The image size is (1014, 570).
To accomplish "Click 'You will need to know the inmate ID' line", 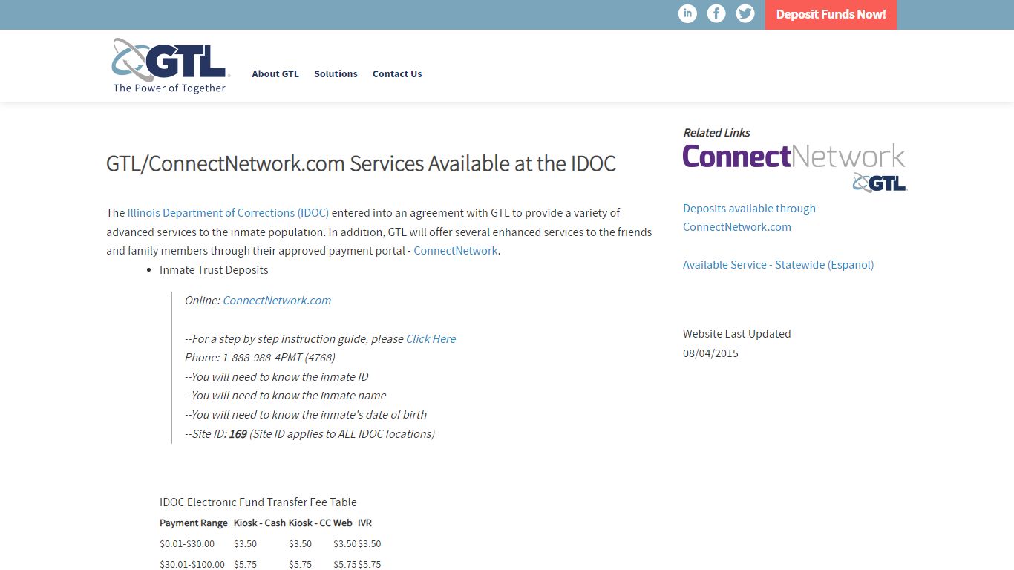I will [277, 377].
